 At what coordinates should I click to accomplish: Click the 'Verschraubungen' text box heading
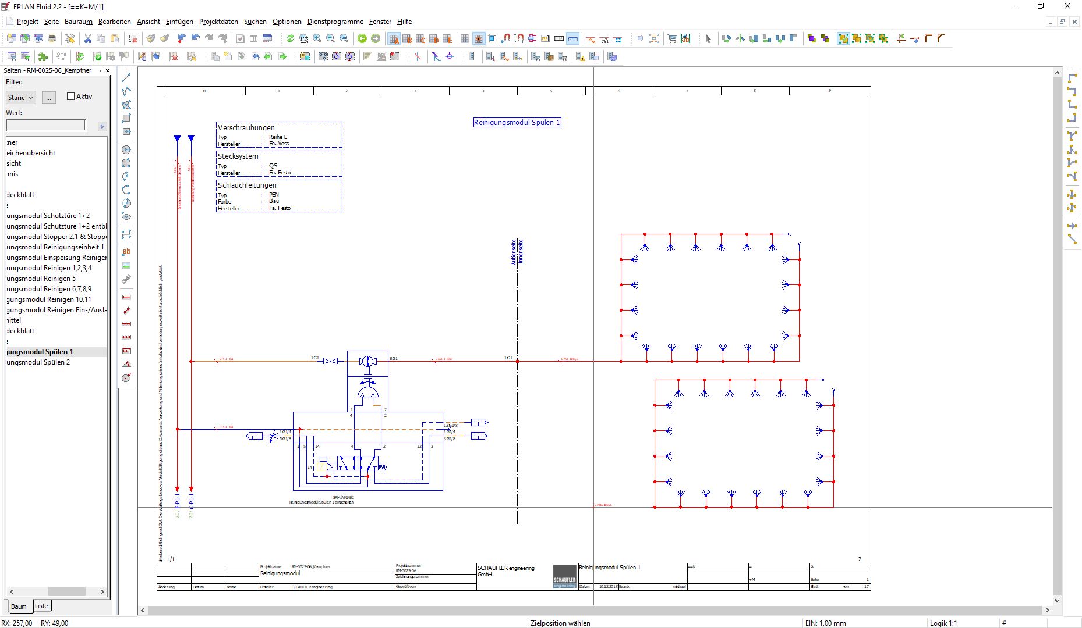coord(246,127)
